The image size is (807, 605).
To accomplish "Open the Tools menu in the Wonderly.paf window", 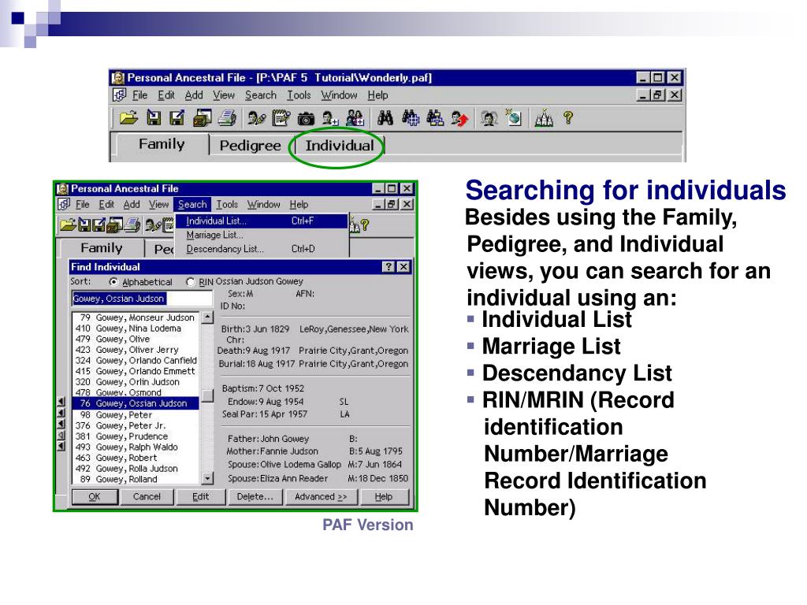I will pos(299,95).
